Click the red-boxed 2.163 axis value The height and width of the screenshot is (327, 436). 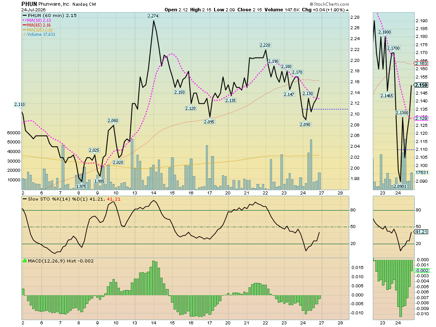coord(421,63)
